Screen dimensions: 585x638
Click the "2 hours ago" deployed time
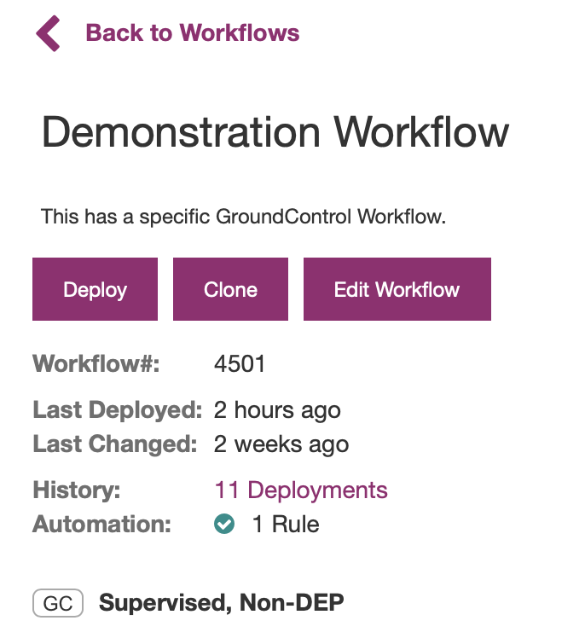(x=277, y=410)
